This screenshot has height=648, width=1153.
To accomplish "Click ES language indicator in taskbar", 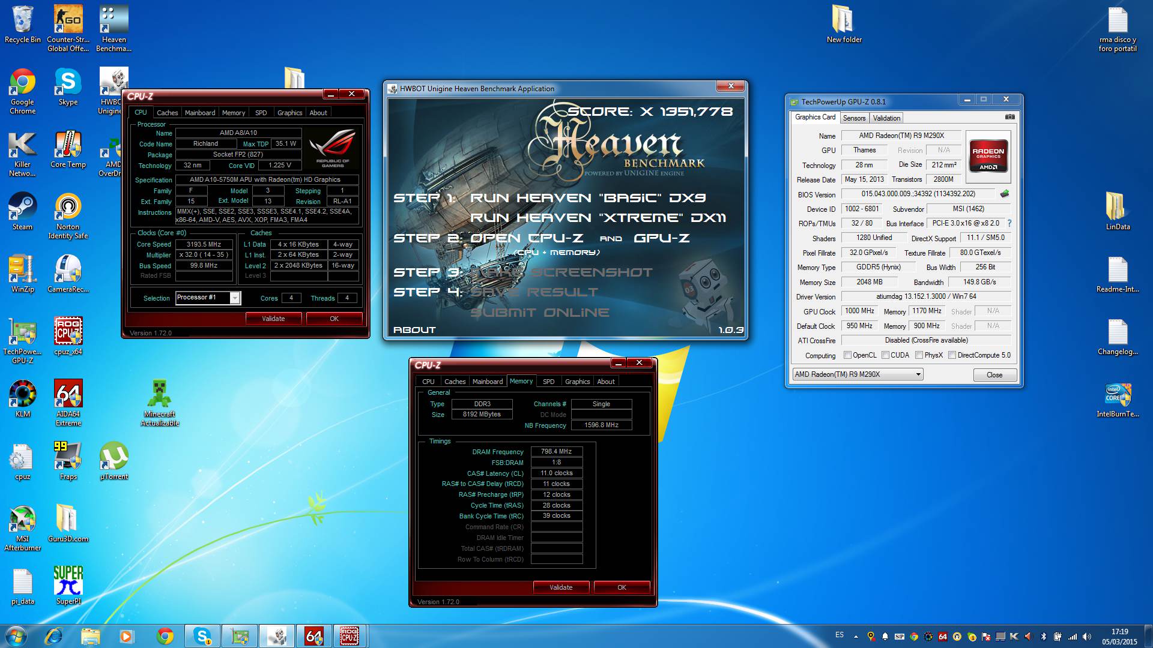I will pos(840,635).
